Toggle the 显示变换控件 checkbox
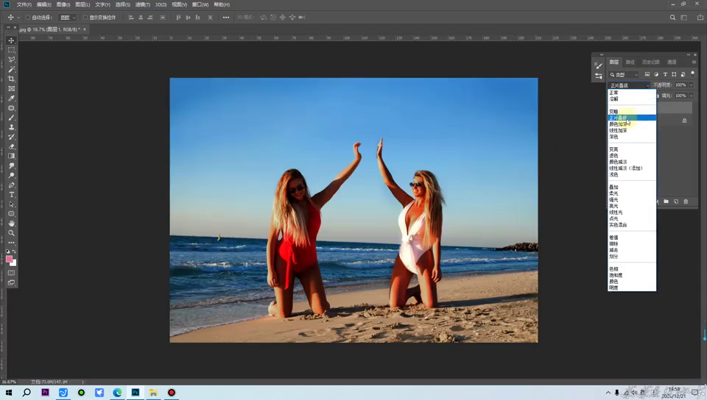 coord(85,17)
